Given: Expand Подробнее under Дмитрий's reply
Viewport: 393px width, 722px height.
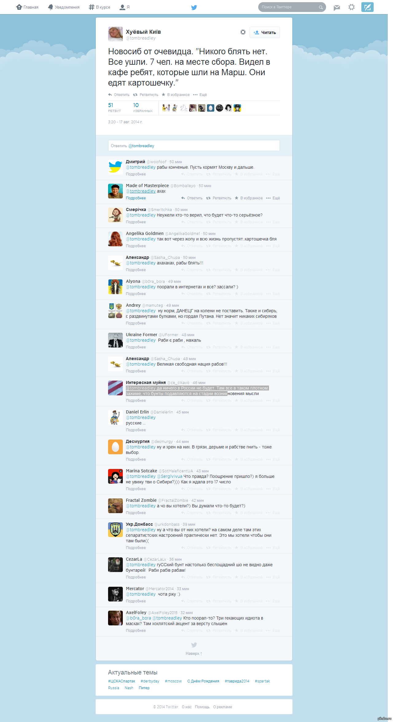Looking at the screenshot, I should pos(136,174).
